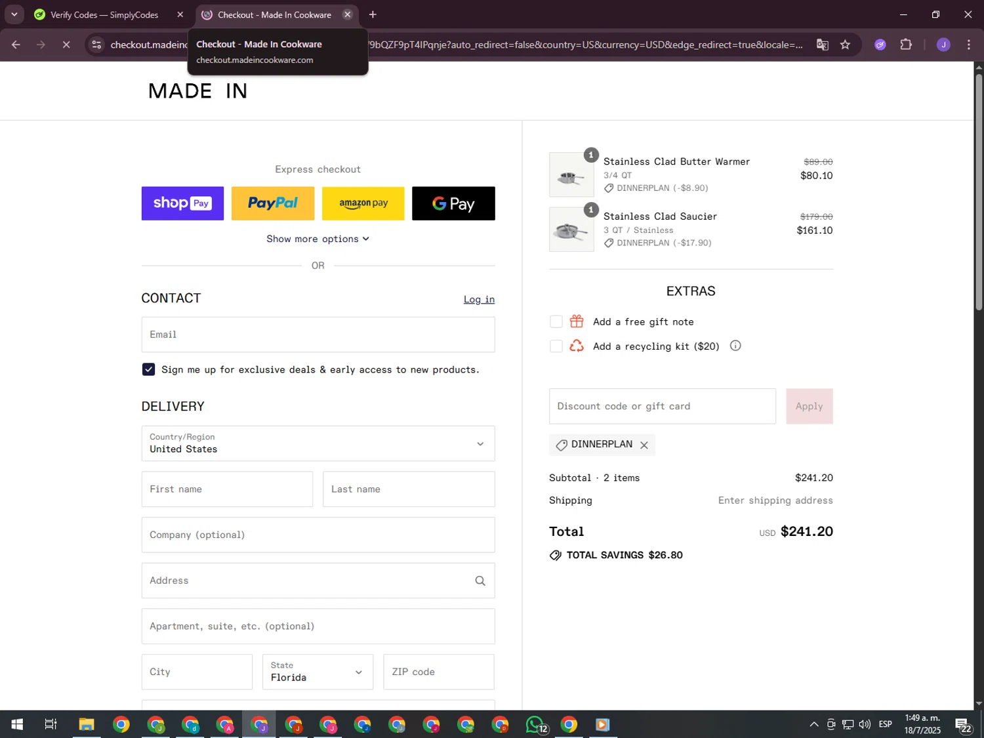Click the first Chrome icon on the taskbar
The width and height of the screenshot is (984, 738).
click(x=121, y=724)
